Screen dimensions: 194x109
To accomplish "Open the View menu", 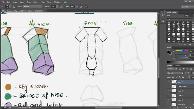I will click(49, 2).
